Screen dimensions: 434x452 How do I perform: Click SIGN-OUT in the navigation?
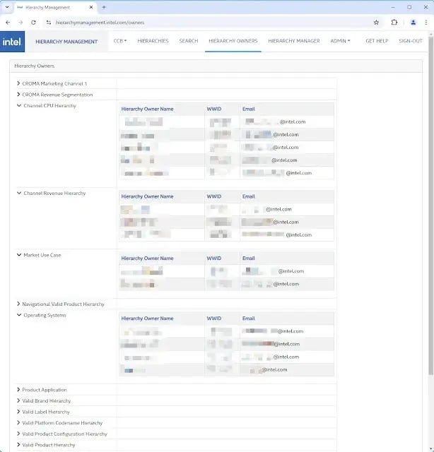tap(411, 41)
